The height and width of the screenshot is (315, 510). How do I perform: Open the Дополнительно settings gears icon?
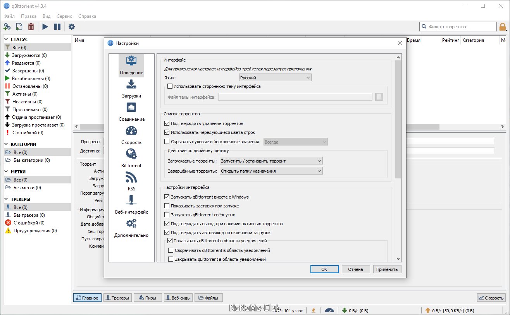point(131,224)
